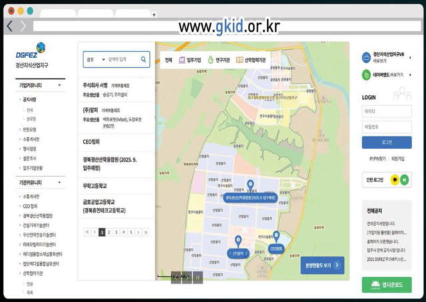The width and height of the screenshot is (426, 302).
Task: Click the CEO협회 map marker
Action: pos(277,237)
